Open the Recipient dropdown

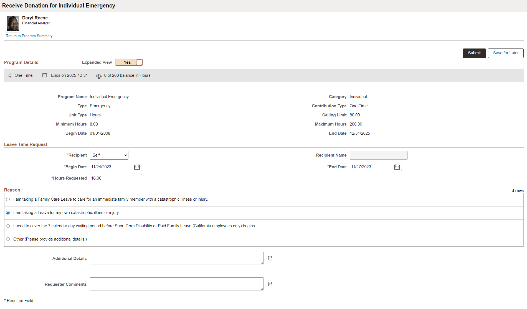click(109, 155)
